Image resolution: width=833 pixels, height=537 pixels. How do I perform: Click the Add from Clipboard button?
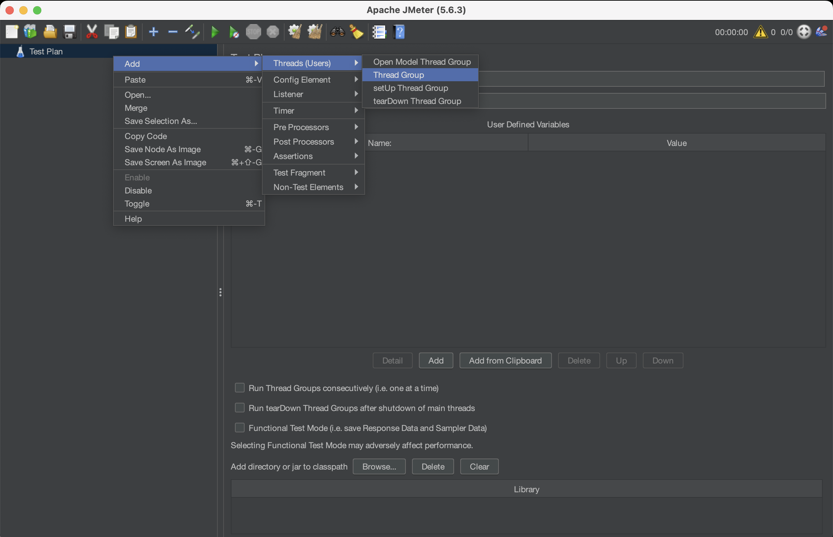point(505,360)
